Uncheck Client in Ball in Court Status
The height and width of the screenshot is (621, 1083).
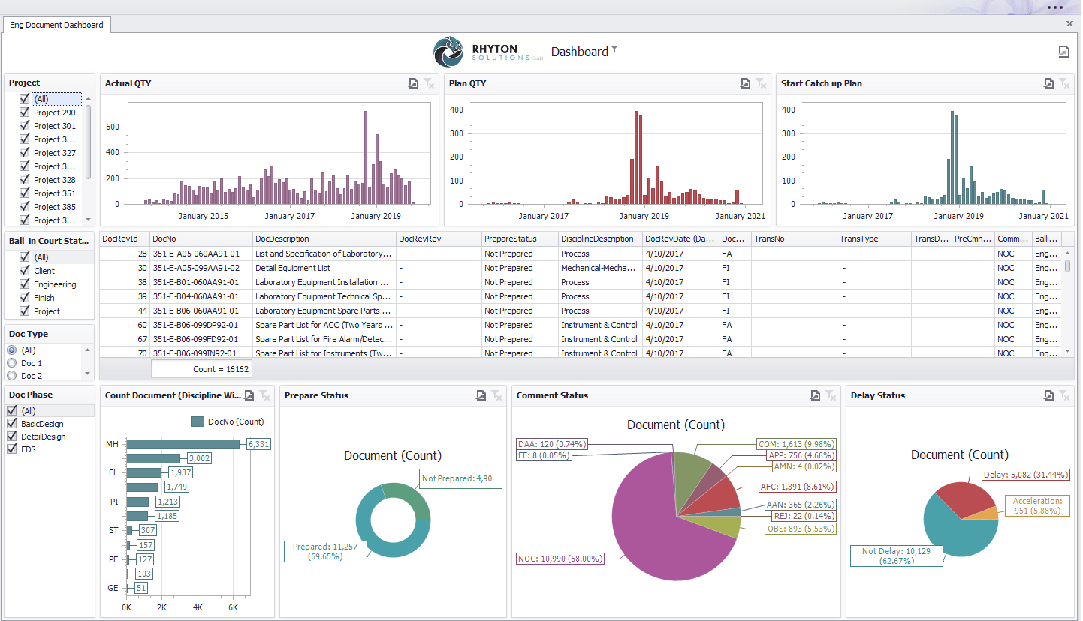25,271
